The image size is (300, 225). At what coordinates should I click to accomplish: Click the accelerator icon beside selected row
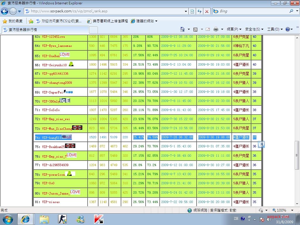(261, 144)
